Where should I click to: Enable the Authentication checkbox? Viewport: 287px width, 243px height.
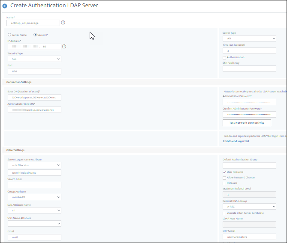[x=224, y=57]
